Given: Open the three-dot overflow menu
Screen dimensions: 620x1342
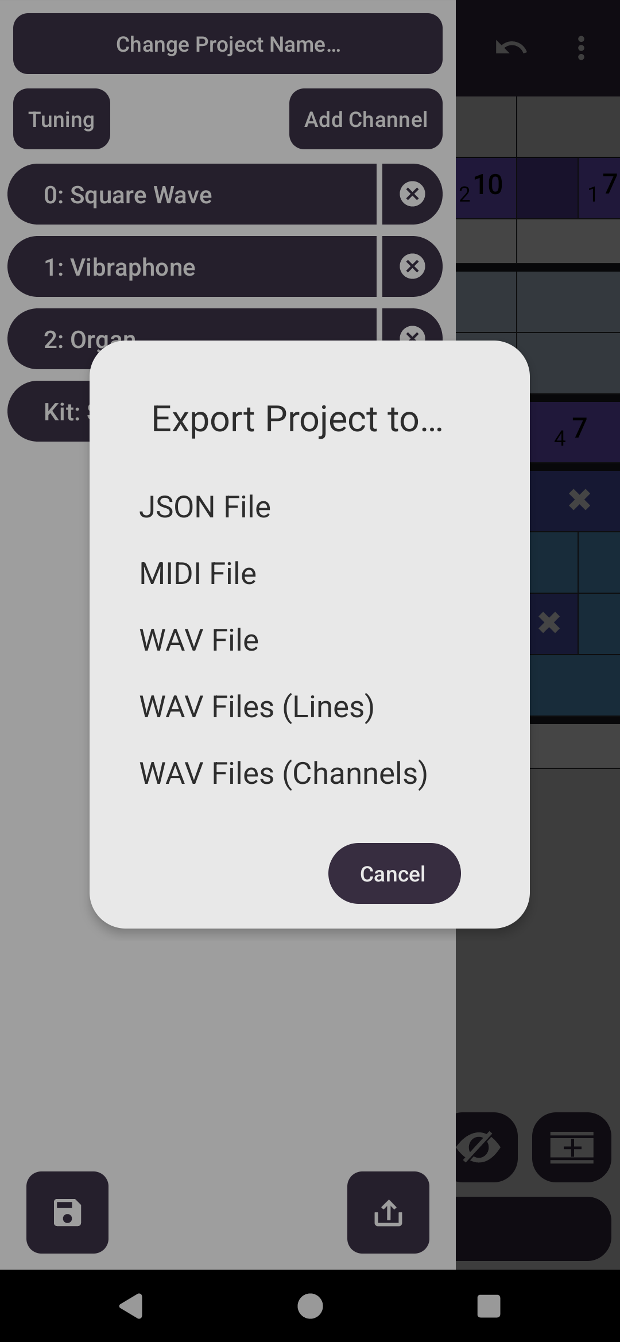Looking at the screenshot, I should pyautogui.click(x=581, y=48).
